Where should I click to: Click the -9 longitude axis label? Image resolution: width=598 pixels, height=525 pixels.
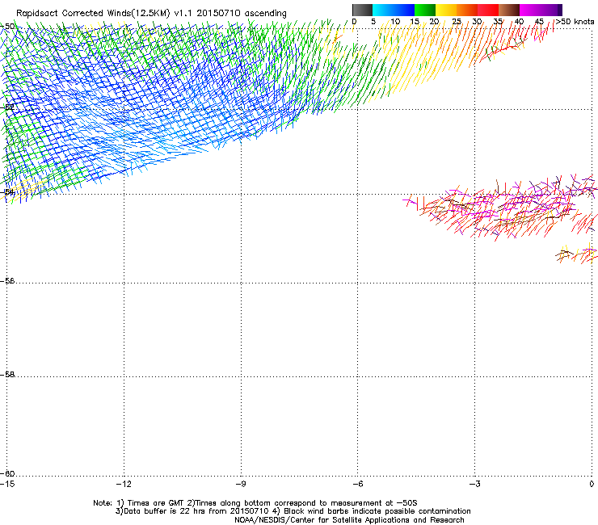pyautogui.click(x=240, y=484)
